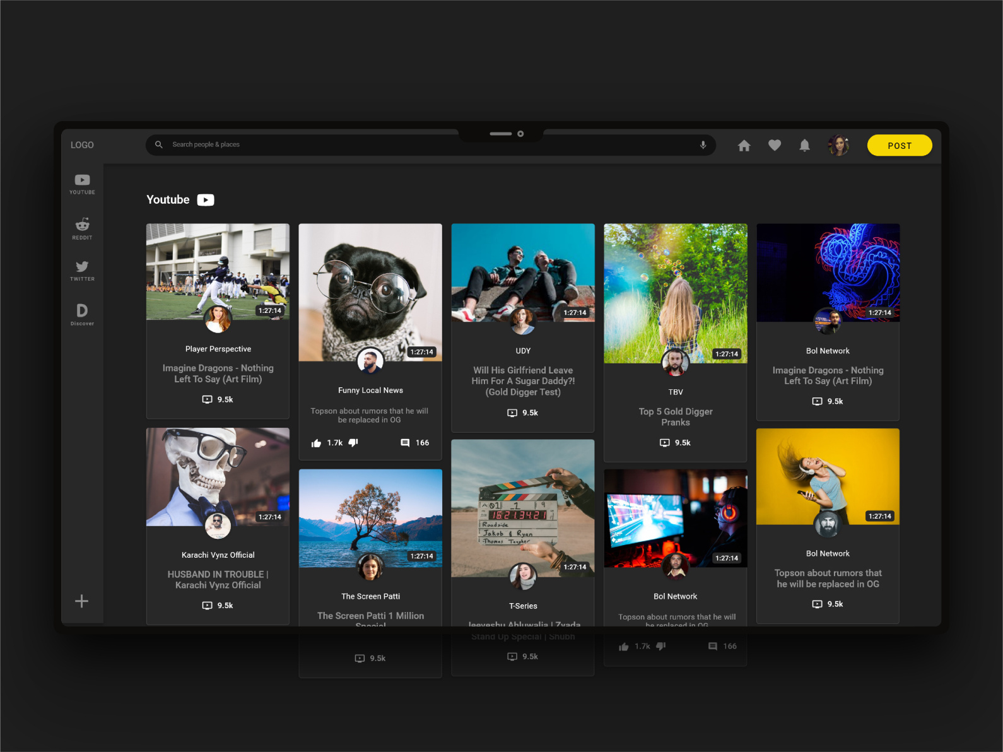Open favorites heart icon in top bar
The width and height of the screenshot is (1003, 752).
click(775, 145)
